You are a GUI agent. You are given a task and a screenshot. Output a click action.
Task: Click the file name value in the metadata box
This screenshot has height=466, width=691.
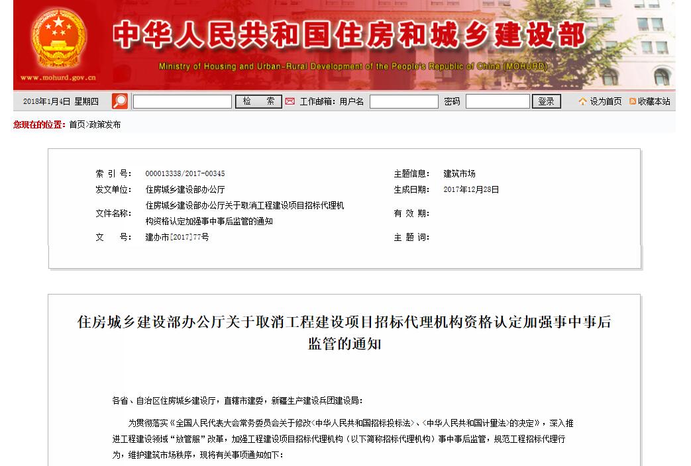244,213
